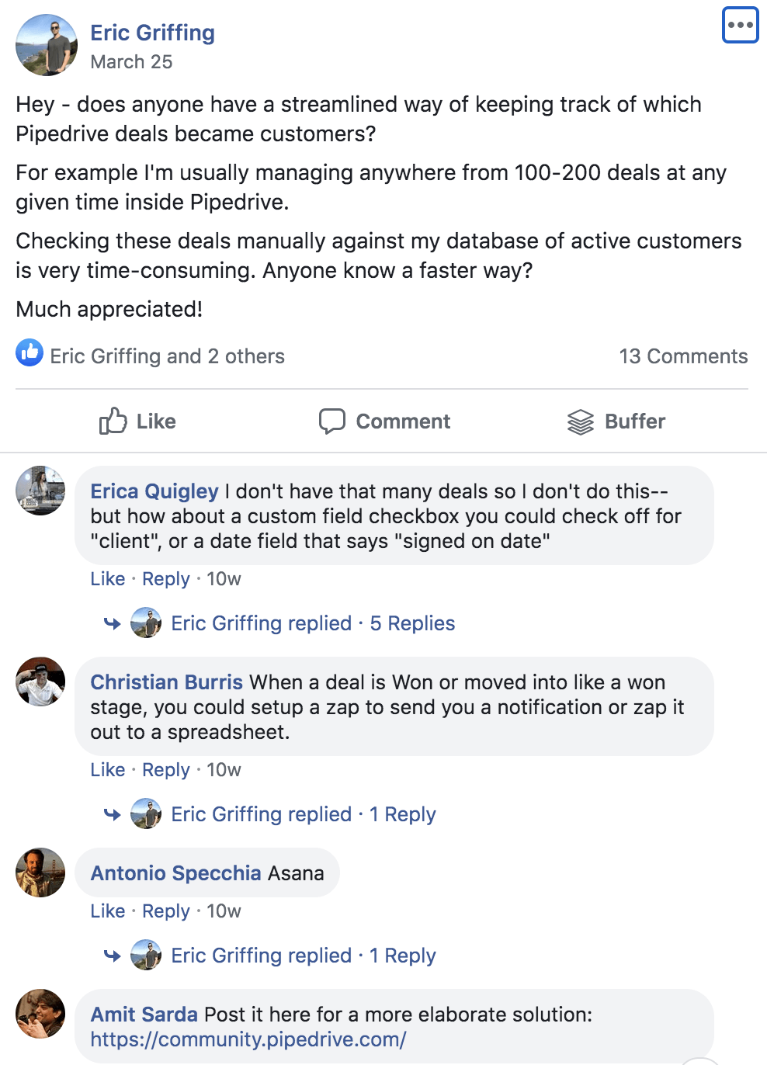The height and width of the screenshot is (1065, 767).
Task: Share post via Buffer button
Action: tap(616, 421)
